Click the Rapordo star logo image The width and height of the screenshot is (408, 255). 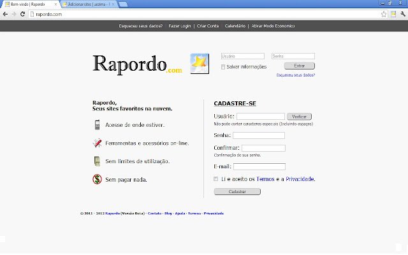200,64
